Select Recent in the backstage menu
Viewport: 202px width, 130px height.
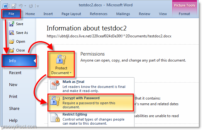(x=15, y=73)
